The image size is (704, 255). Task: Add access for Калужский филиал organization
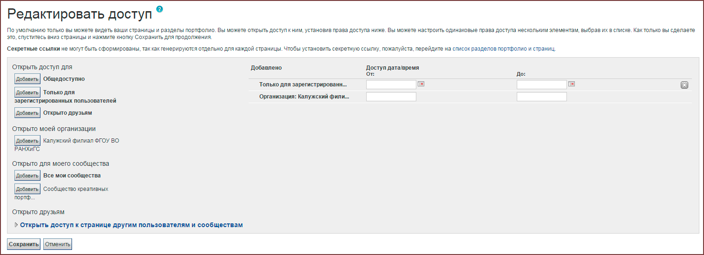(27, 141)
